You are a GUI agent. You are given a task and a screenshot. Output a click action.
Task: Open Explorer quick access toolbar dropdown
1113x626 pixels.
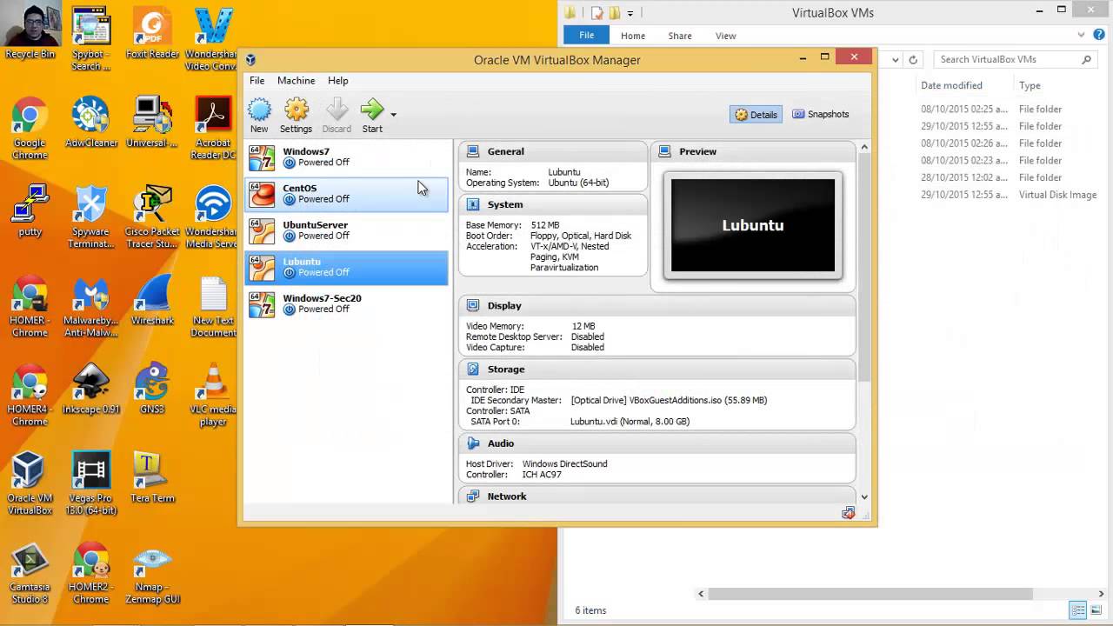[x=630, y=13]
